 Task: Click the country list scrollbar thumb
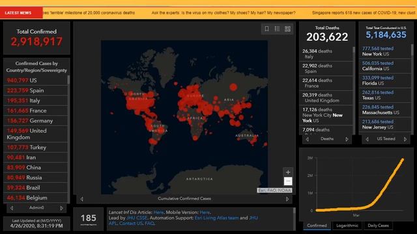tap(68, 79)
